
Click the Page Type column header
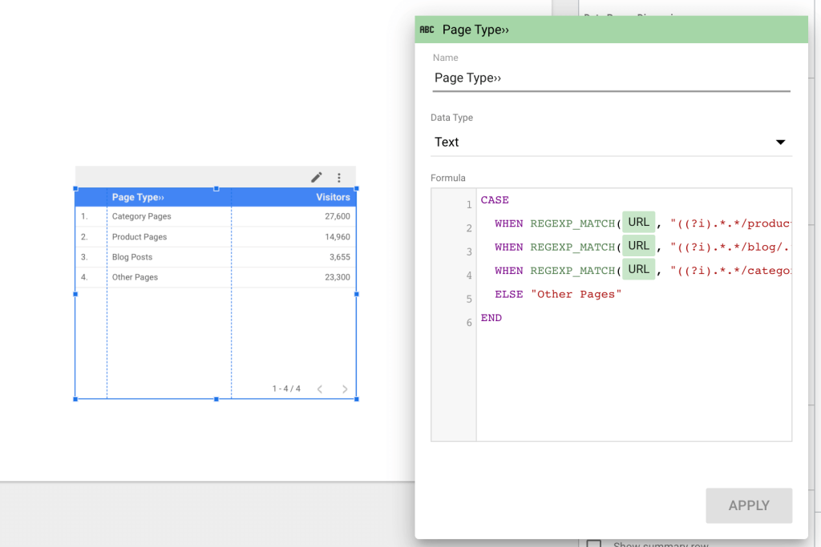[138, 197]
